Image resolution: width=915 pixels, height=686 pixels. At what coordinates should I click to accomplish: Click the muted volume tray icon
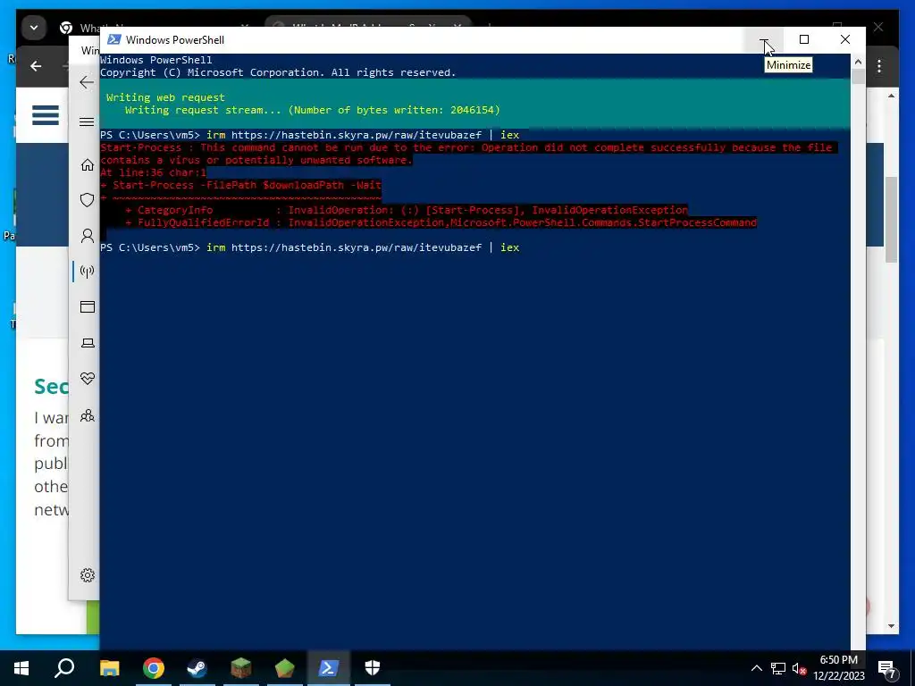coord(799,668)
